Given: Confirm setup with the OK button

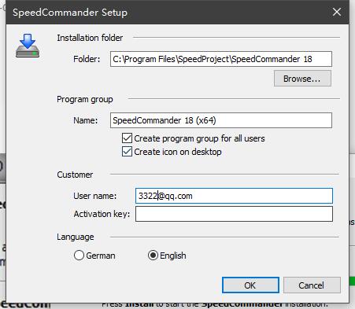Looking at the screenshot, I should click(x=250, y=285).
